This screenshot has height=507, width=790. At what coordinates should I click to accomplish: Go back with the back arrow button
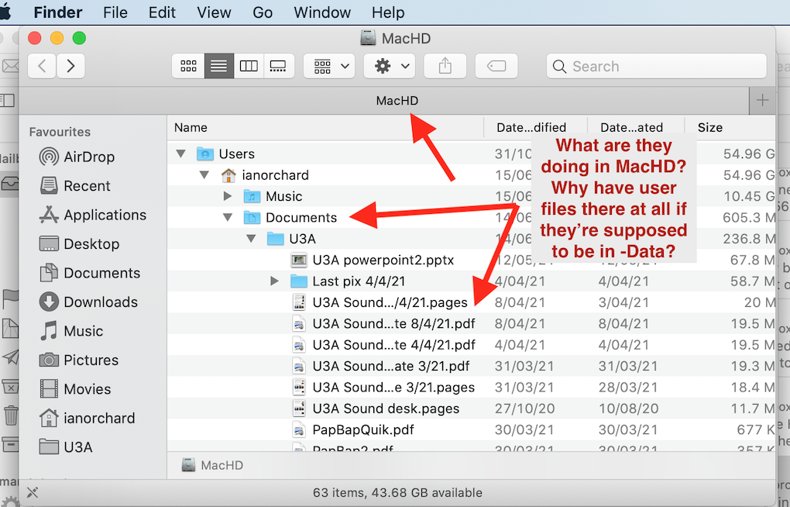click(x=42, y=66)
